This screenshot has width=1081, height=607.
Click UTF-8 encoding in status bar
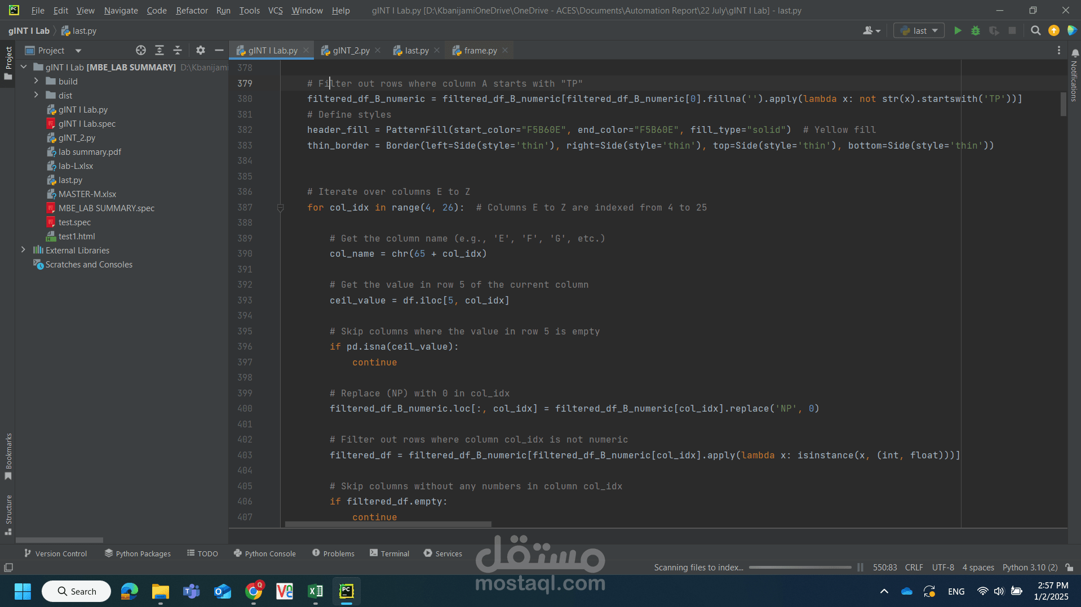click(x=943, y=567)
